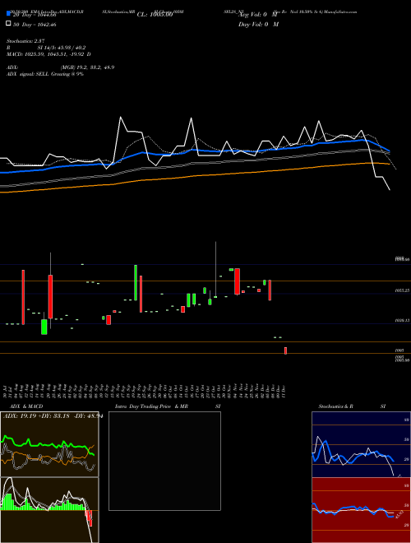Click the white 30 Day legend swatch

point(9,24)
